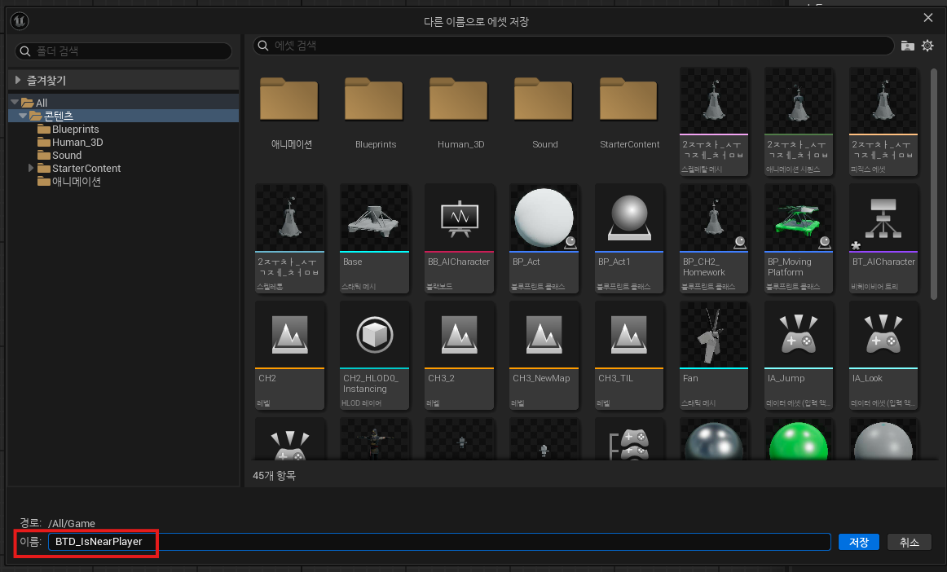This screenshot has width=947, height=572.
Task: Open the StarterContent folder thumbnail
Action: click(x=628, y=113)
